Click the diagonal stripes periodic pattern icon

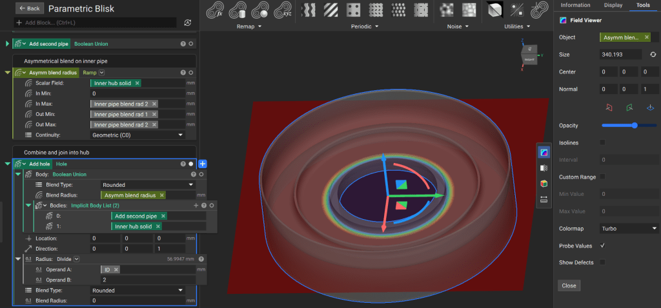point(330,10)
